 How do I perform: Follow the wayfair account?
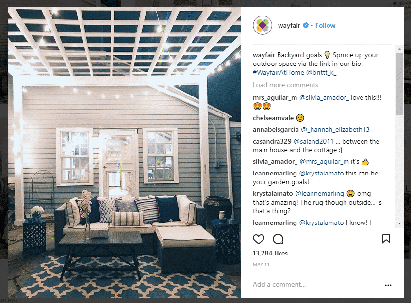[325, 25]
